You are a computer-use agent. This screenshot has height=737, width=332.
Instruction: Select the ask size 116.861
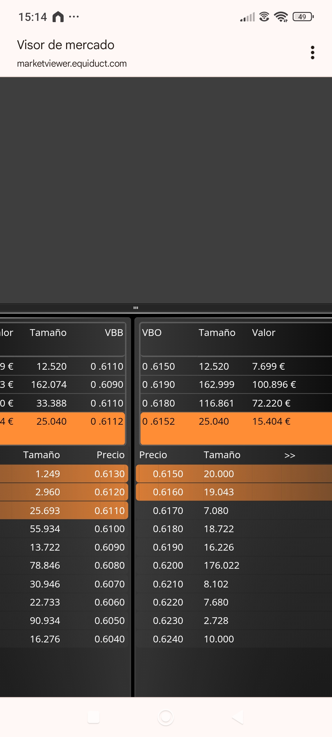(x=216, y=403)
